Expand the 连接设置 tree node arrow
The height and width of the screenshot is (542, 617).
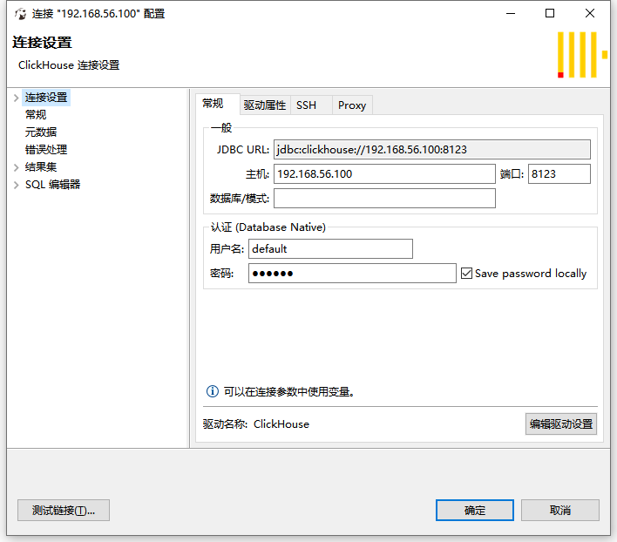[17, 98]
